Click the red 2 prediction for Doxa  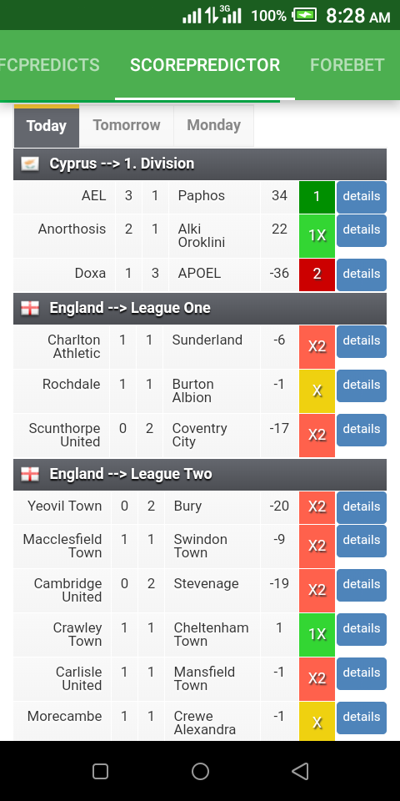317,275
